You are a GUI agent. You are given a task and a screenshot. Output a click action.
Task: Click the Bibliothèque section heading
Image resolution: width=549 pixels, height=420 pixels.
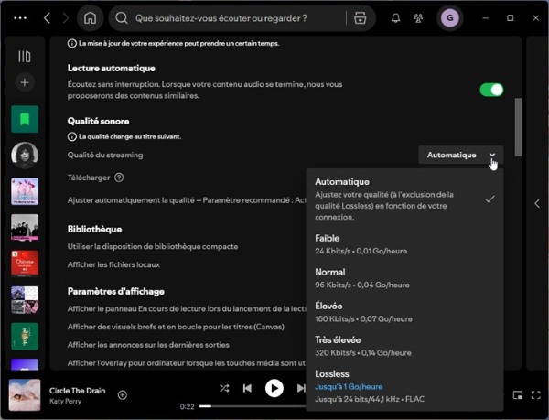click(x=94, y=229)
